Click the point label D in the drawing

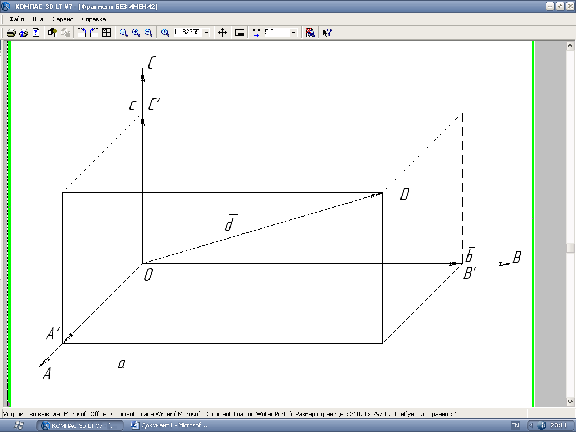(404, 194)
